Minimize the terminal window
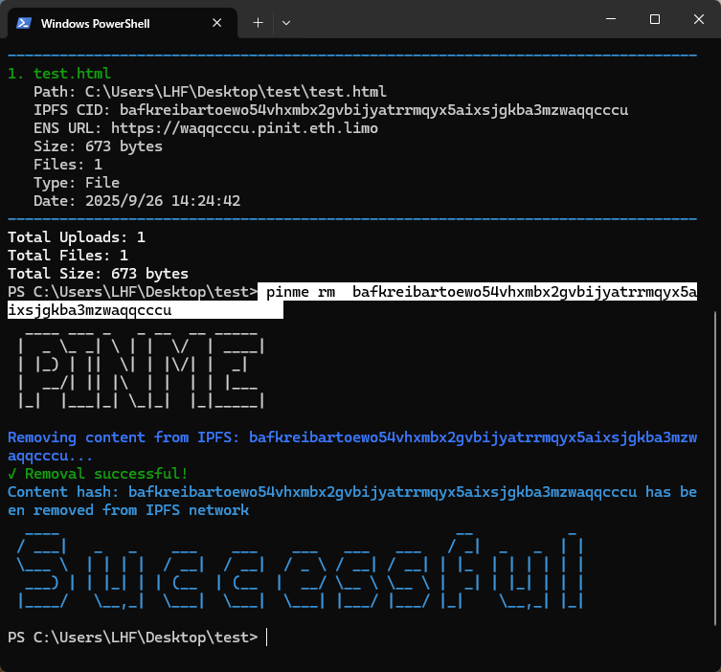The image size is (721, 672). click(611, 19)
